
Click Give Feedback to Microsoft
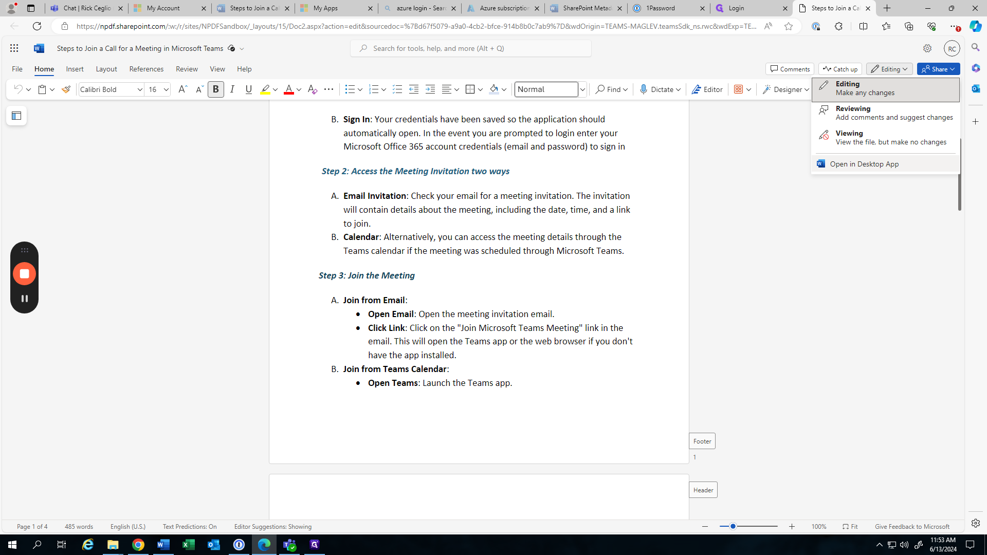tap(912, 527)
